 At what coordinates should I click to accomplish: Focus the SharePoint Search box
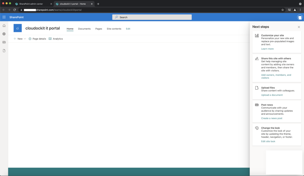tap(152, 17)
